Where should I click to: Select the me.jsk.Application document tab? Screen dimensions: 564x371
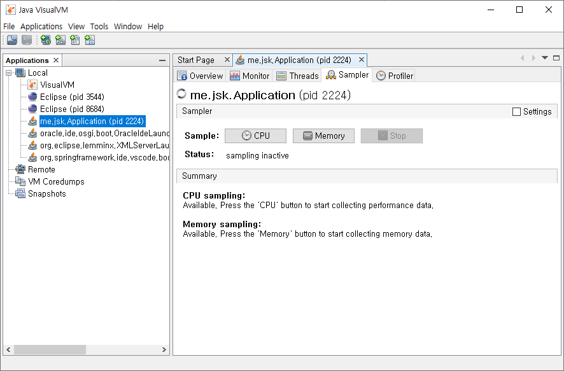click(299, 60)
